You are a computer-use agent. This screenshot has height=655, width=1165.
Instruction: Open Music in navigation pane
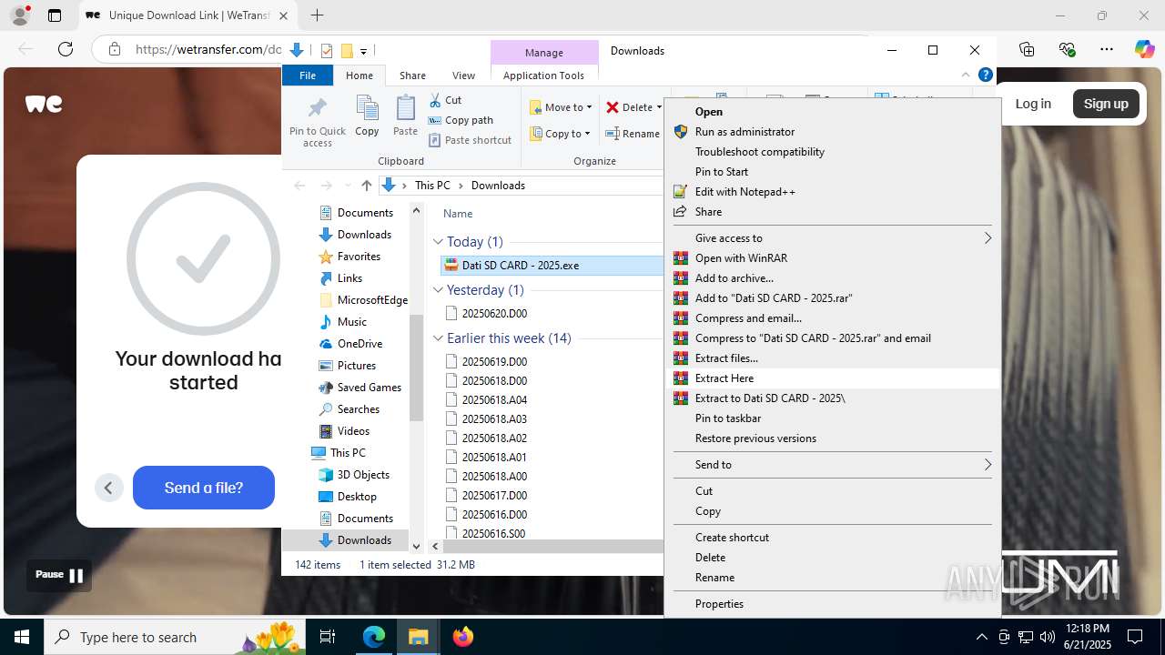[x=351, y=322]
